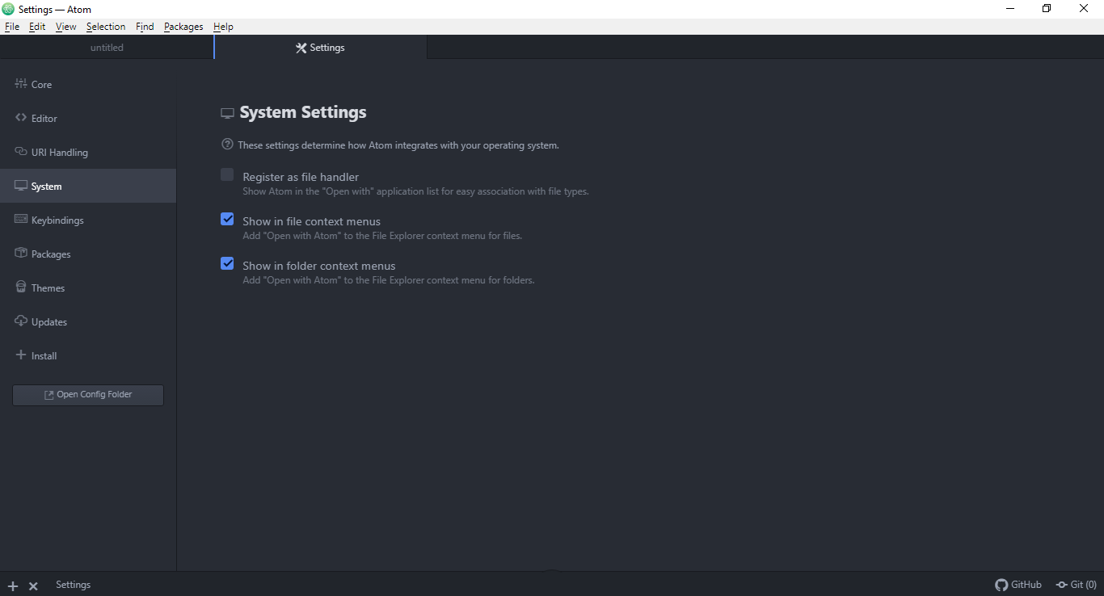Select the Settings tab
1104x596 pixels.
click(x=321, y=48)
